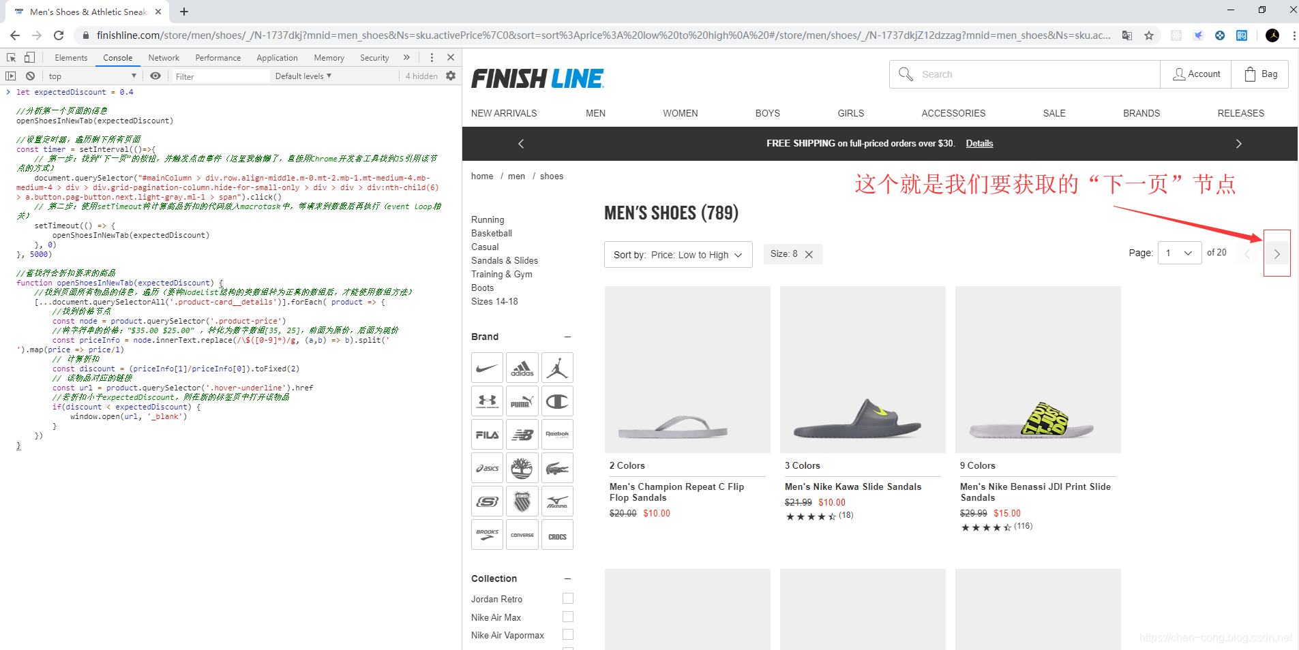The height and width of the screenshot is (650, 1299).
Task: Click the Finish Line search field
Action: click(x=1025, y=74)
